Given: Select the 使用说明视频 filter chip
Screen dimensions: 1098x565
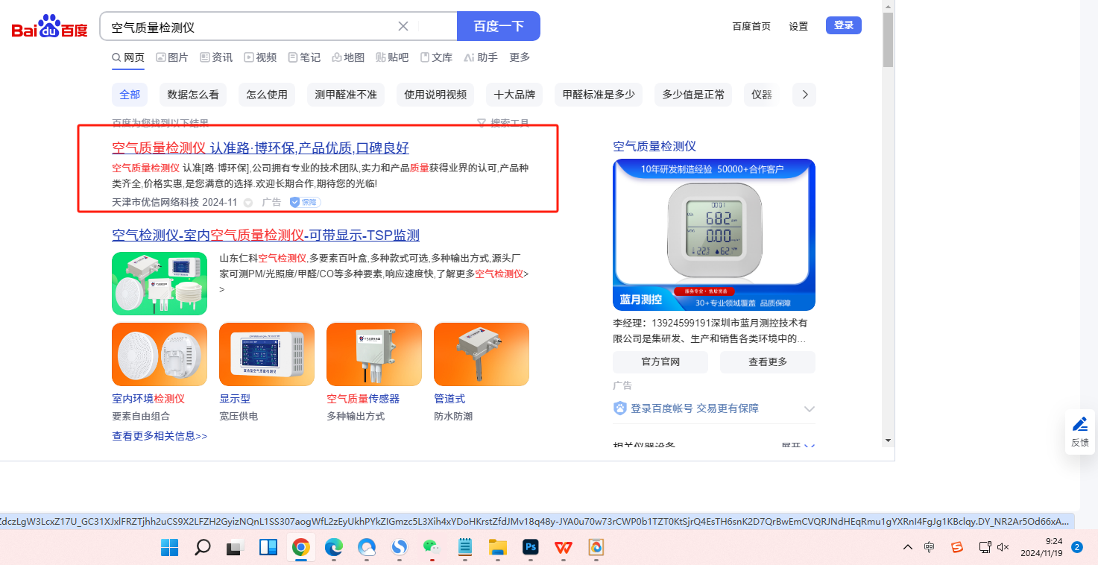Looking at the screenshot, I should tap(435, 95).
